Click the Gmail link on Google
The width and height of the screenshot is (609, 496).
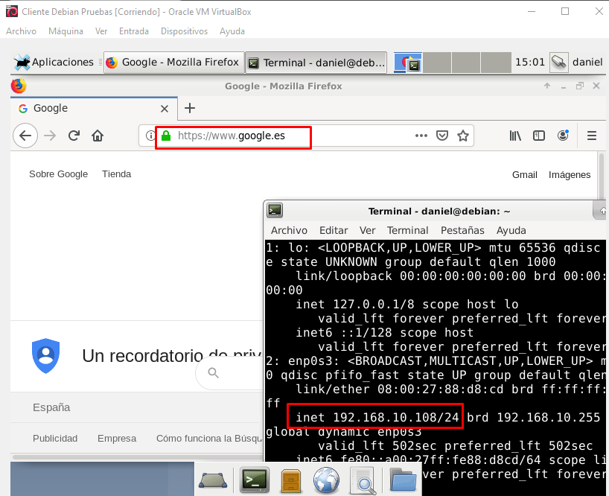(x=524, y=174)
